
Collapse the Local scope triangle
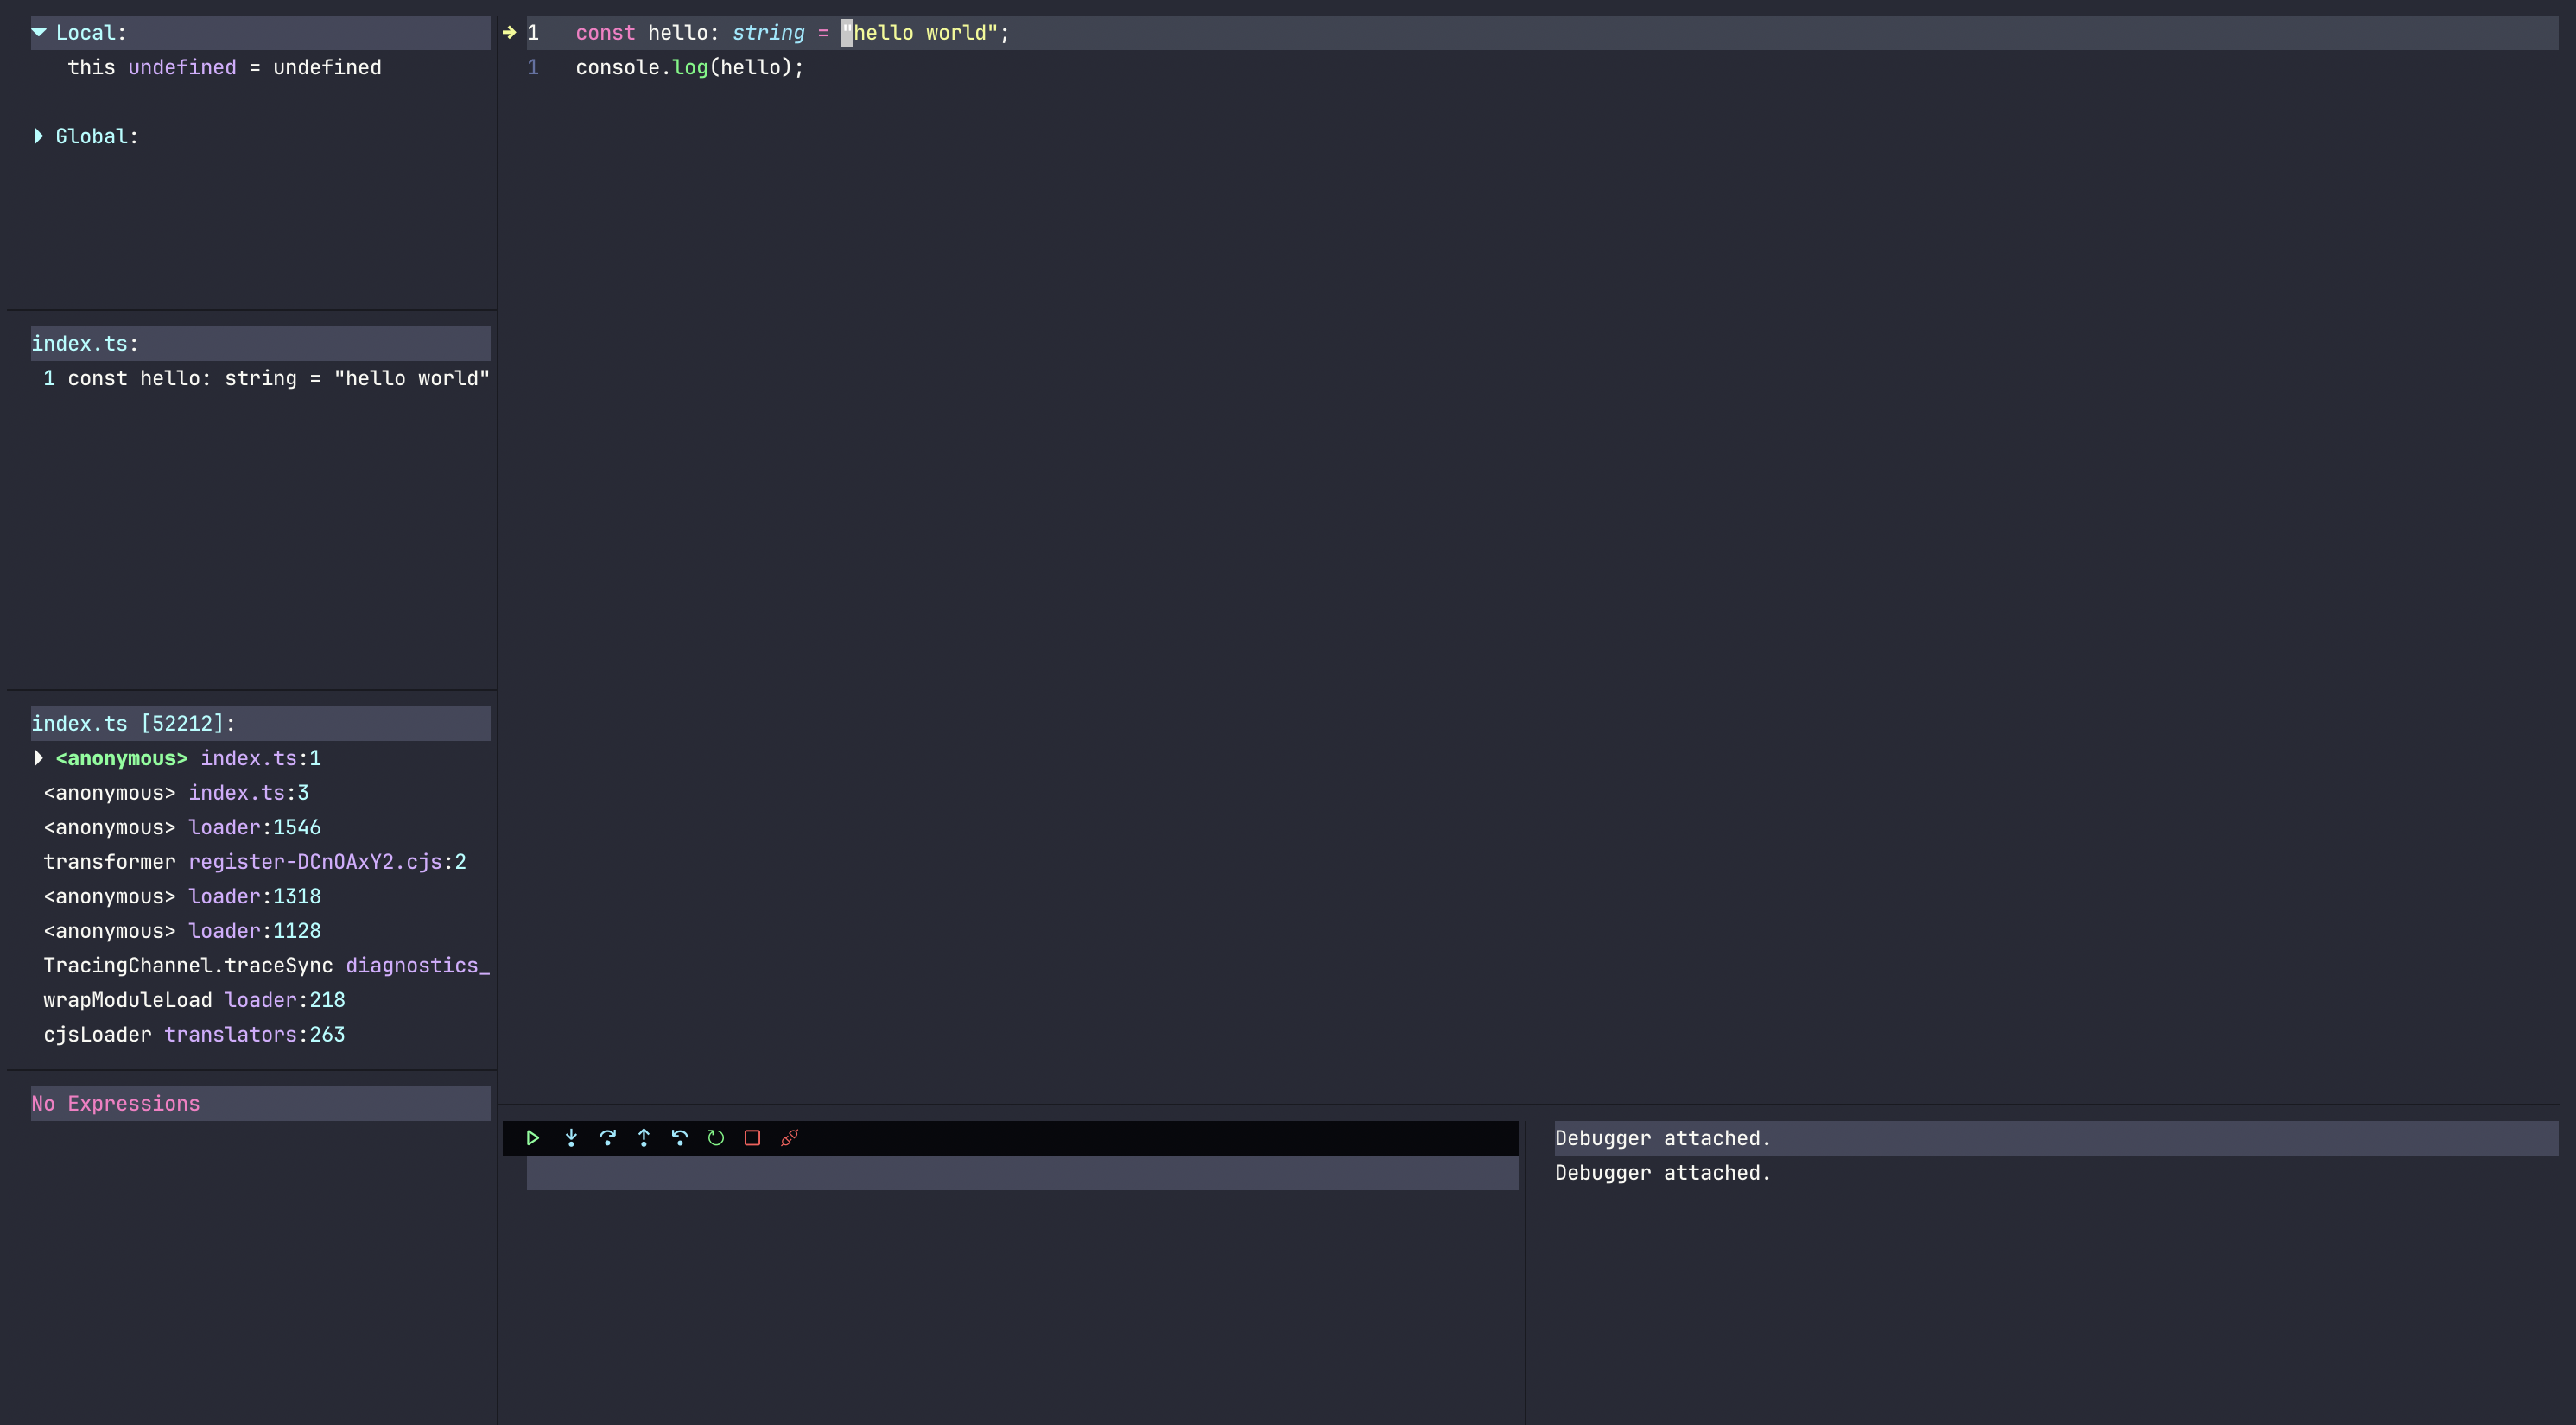[x=39, y=32]
